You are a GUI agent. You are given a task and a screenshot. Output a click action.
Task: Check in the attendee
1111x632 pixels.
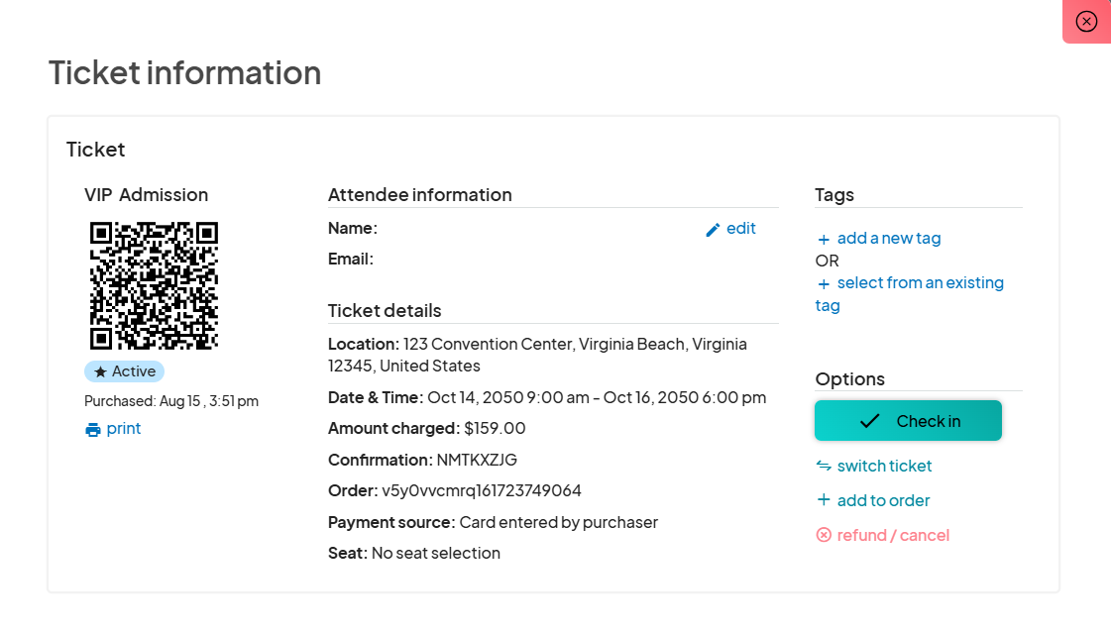coord(907,420)
